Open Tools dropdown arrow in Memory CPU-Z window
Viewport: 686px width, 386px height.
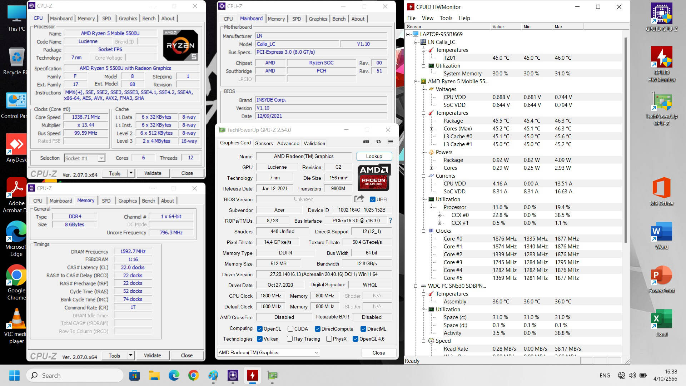click(130, 356)
